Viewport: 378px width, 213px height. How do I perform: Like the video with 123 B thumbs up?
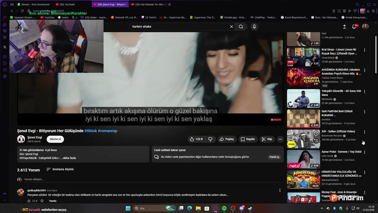(x=196, y=139)
